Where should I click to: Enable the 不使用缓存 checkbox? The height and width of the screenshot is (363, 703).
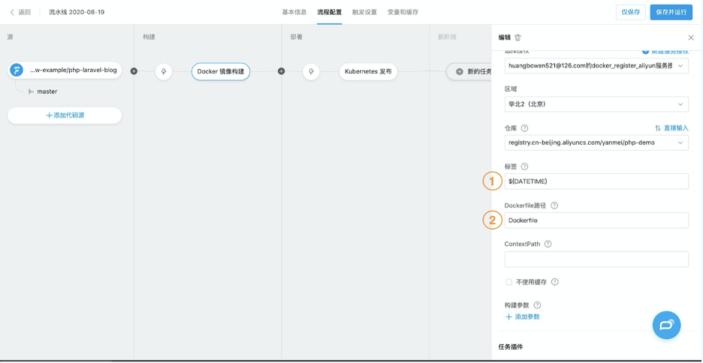pyautogui.click(x=509, y=282)
